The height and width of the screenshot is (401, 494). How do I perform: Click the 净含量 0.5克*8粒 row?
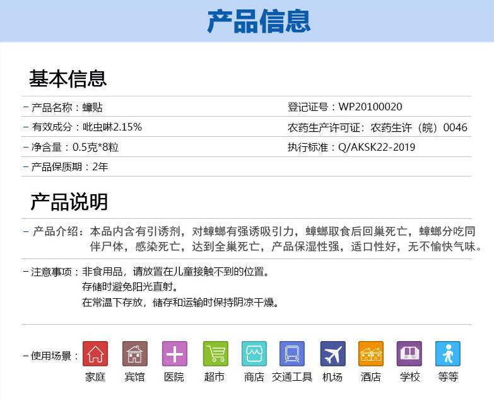point(79,147)
